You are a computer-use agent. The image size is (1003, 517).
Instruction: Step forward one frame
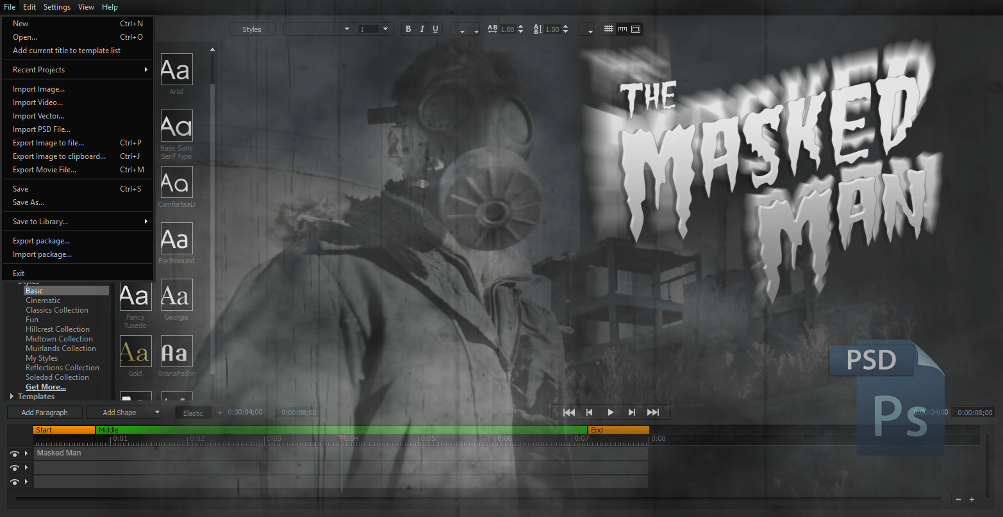[x=632, y=412]
